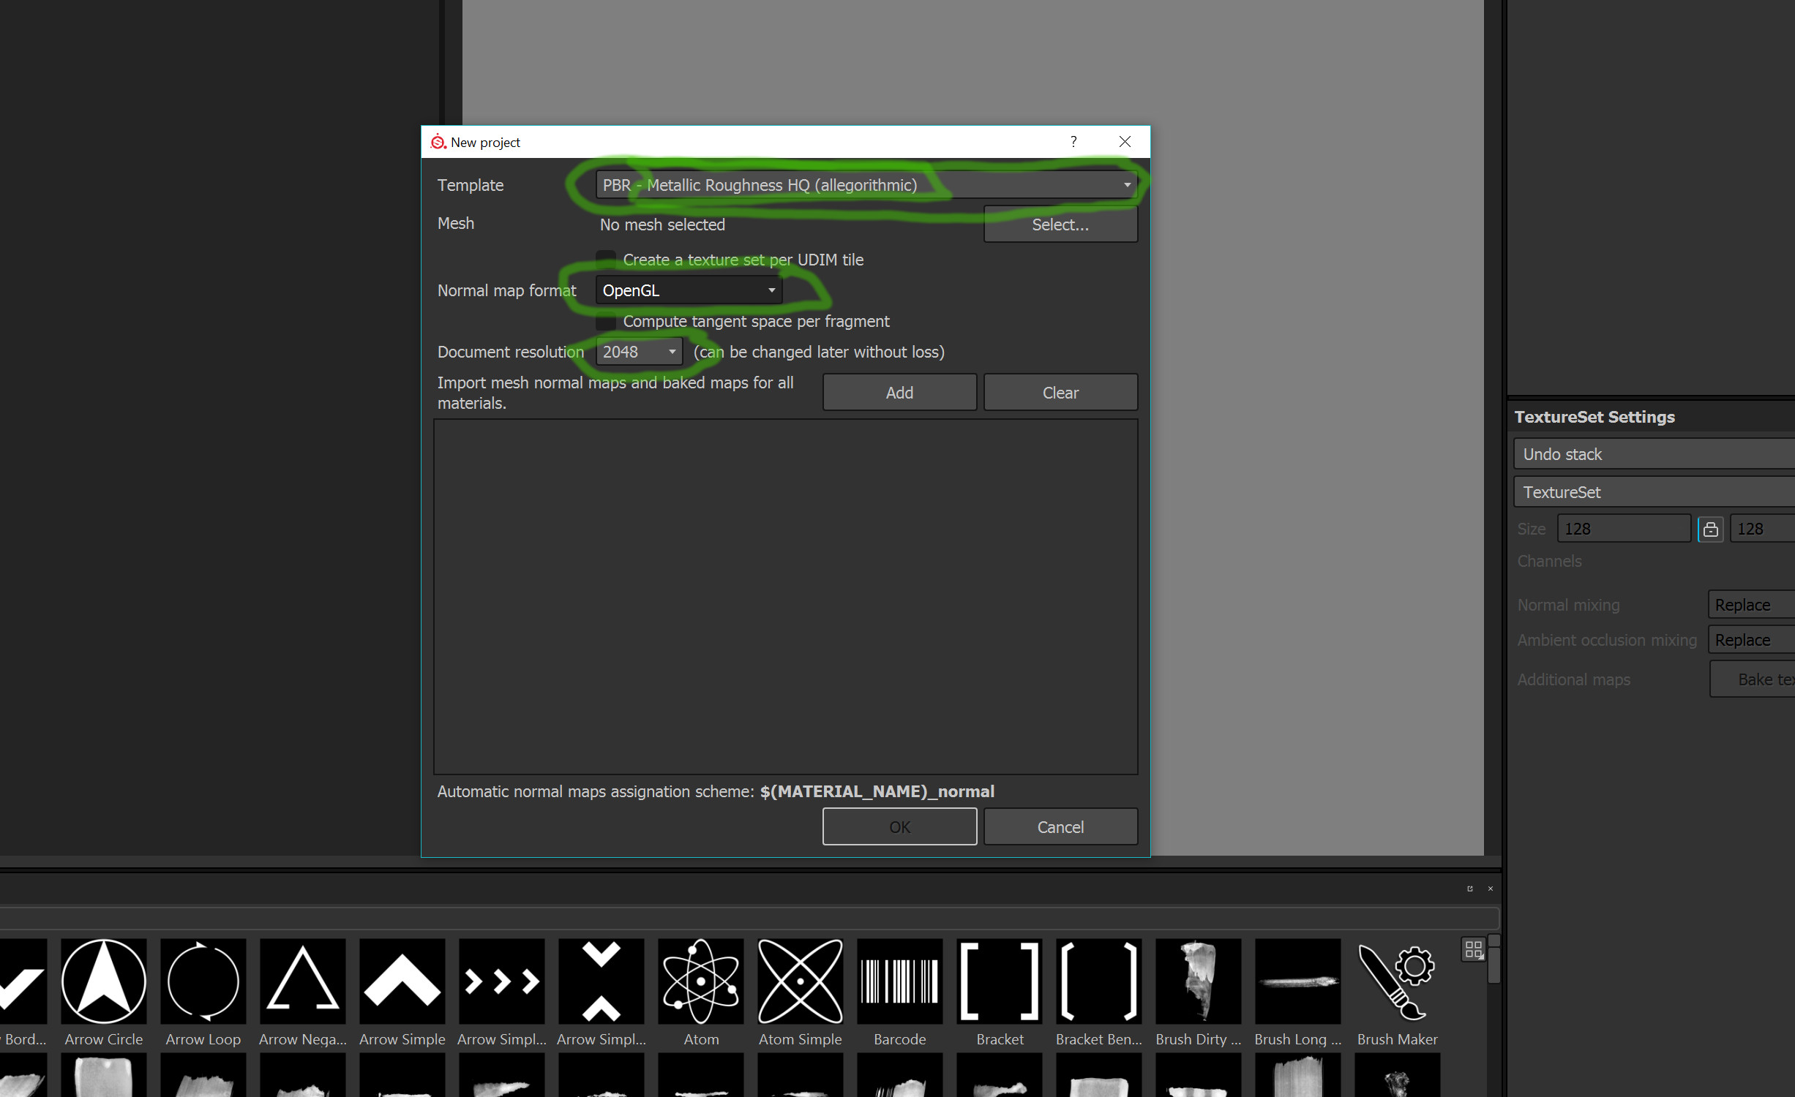This screenshot has width=1795, height=1097.
Task: Click the Select... mesh button
Action: [x=1060, y=225]
